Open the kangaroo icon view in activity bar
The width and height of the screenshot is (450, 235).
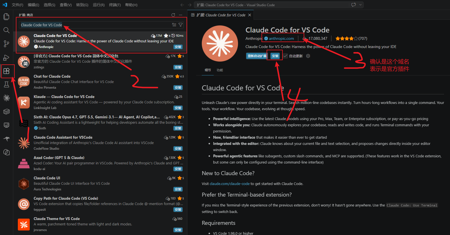click(x=6, y=139)
